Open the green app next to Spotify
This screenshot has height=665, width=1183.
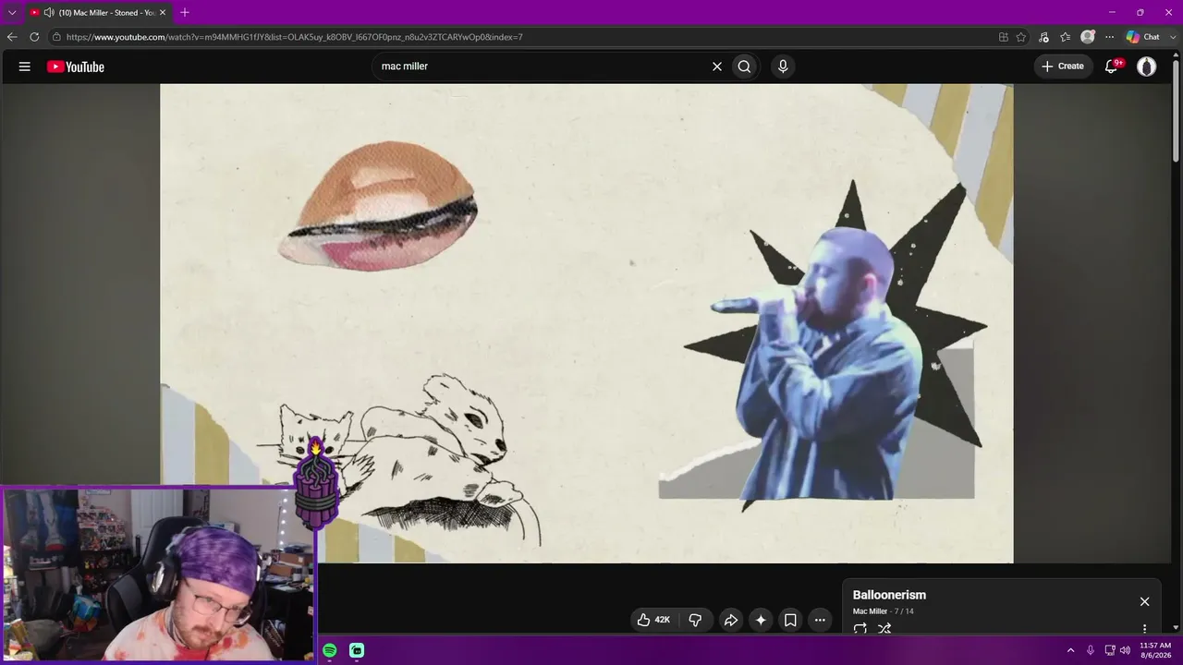[357, 650]
